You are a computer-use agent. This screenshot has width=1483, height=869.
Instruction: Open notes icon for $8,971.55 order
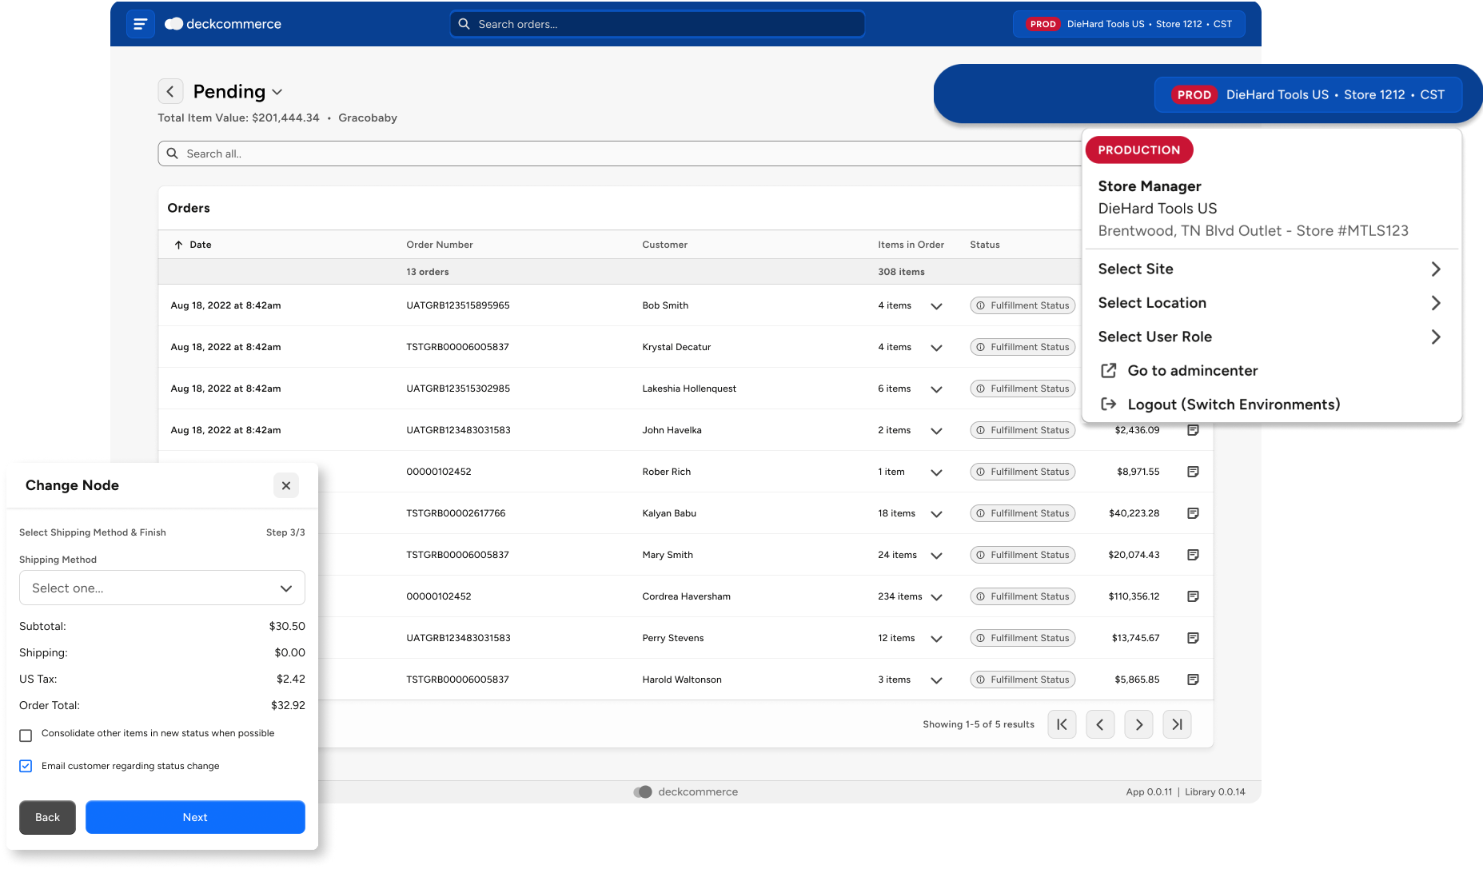(x=1193, y=472)
